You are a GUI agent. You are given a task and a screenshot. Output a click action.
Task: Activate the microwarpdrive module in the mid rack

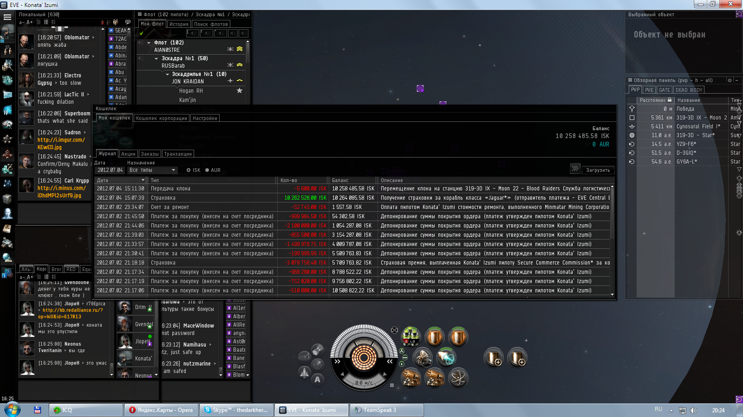(423, 357)
